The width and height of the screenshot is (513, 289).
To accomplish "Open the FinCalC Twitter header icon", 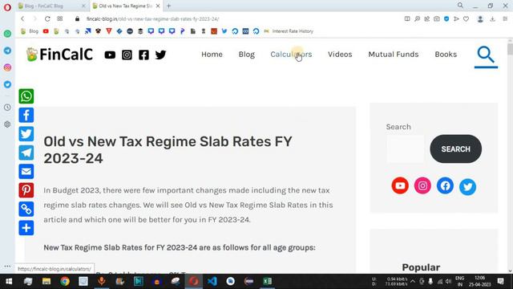I will pos(160,55).
